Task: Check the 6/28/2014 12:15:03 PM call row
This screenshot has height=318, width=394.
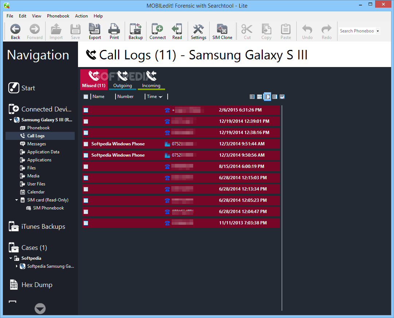Action: [86, 178]
